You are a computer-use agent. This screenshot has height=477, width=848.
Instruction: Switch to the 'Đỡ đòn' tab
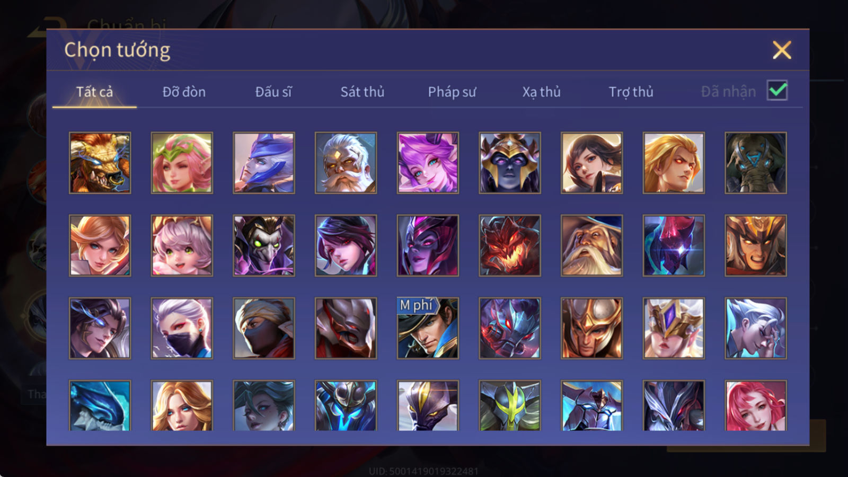point(184,92)
